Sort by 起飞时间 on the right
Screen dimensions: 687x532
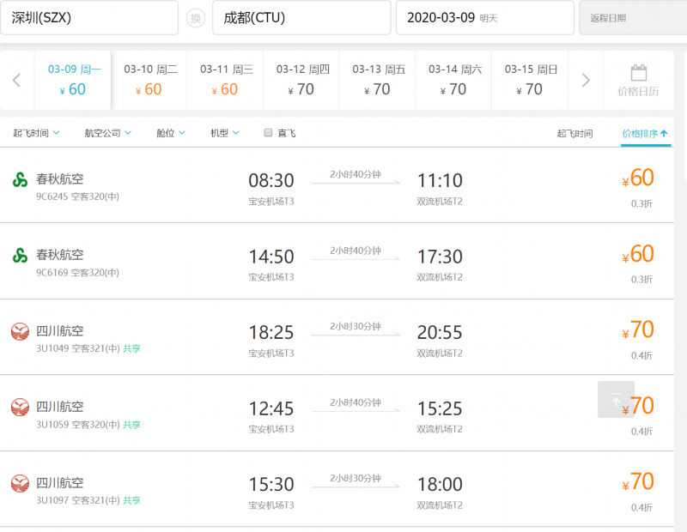coord(575,134)
